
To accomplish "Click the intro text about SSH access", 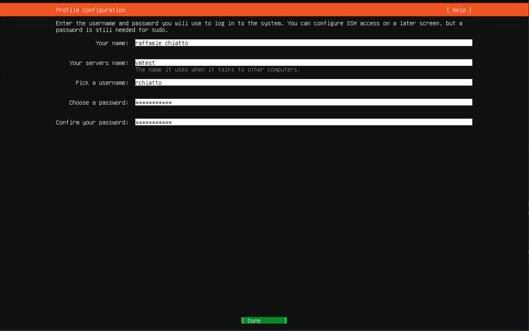I will 259,27.
